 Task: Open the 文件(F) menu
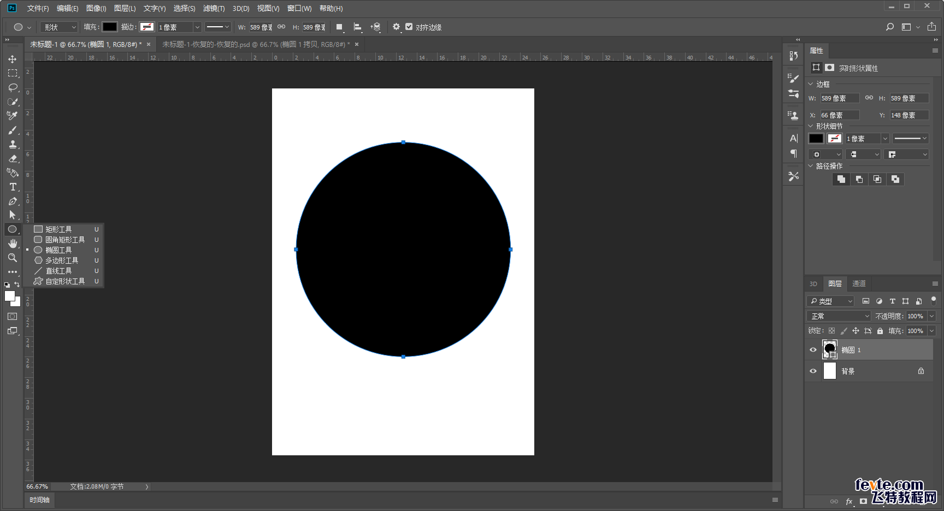coord(38,8)
